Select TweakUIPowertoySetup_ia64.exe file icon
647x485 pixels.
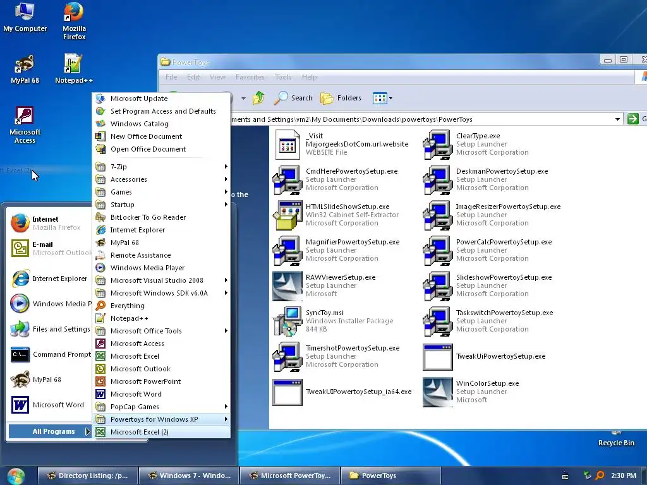click(287, 392)
